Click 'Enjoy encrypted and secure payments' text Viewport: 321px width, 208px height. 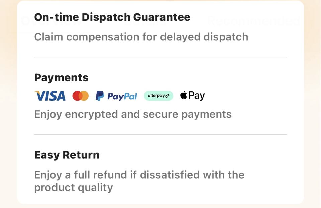133,114
